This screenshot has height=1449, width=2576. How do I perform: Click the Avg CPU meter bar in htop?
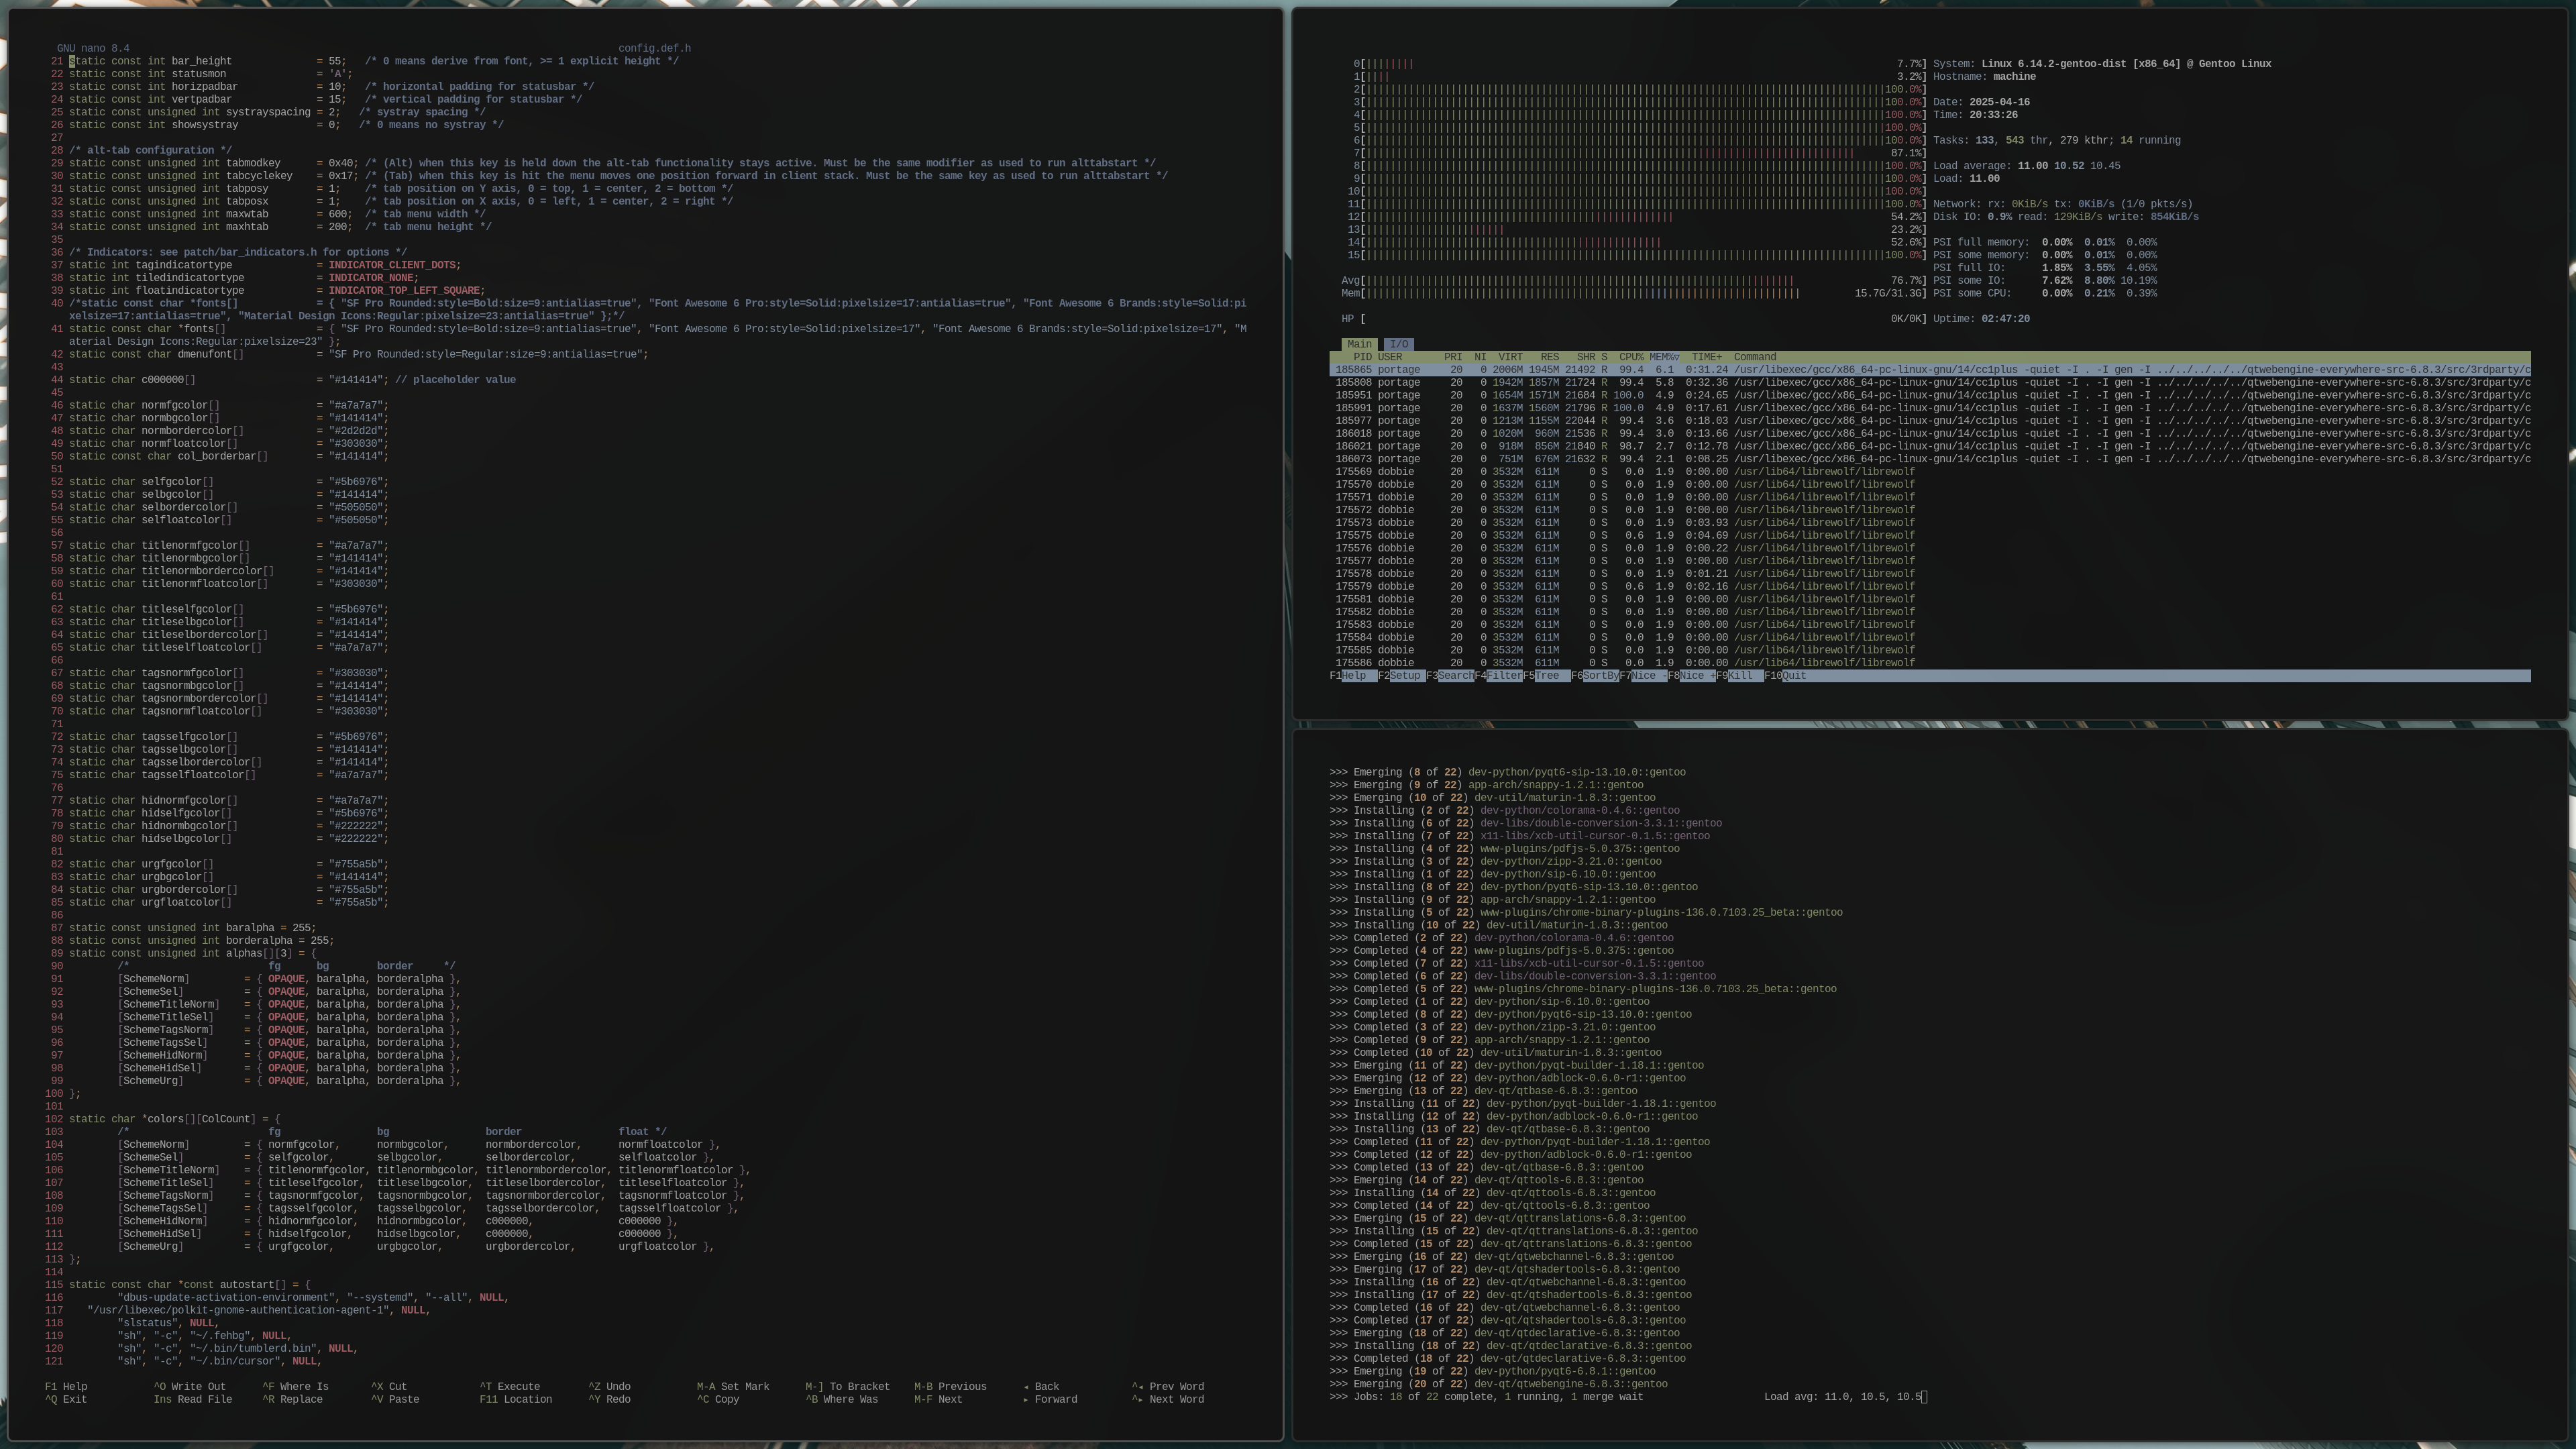pos(1633,281)
